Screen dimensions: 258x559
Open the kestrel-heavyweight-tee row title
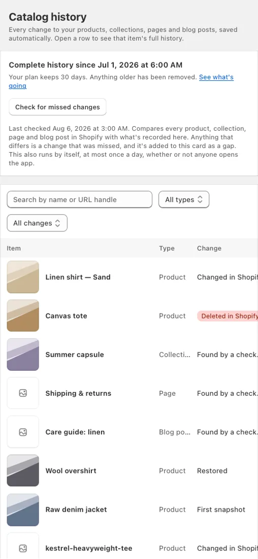click(x=89, y=548)
